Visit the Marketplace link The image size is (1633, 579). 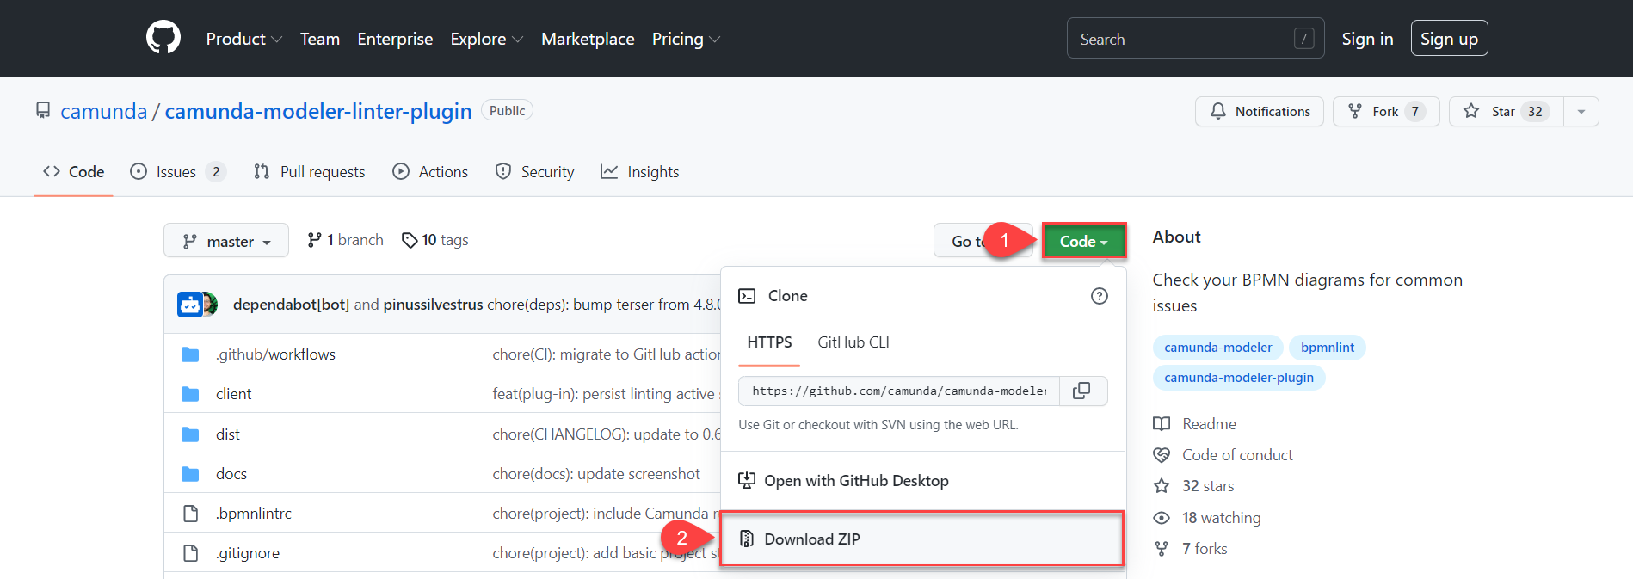[x=588, y=39]
